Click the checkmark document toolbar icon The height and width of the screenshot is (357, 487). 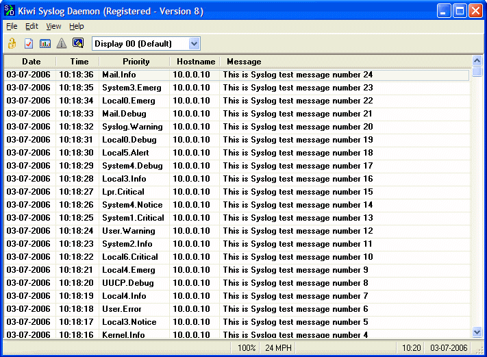tap(29, 43)
